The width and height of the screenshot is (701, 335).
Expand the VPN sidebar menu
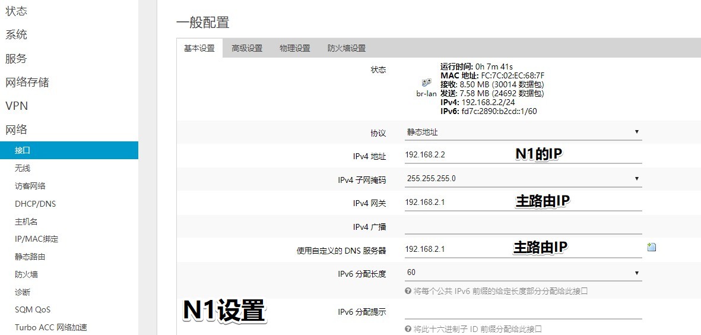(x=17, y=106)
